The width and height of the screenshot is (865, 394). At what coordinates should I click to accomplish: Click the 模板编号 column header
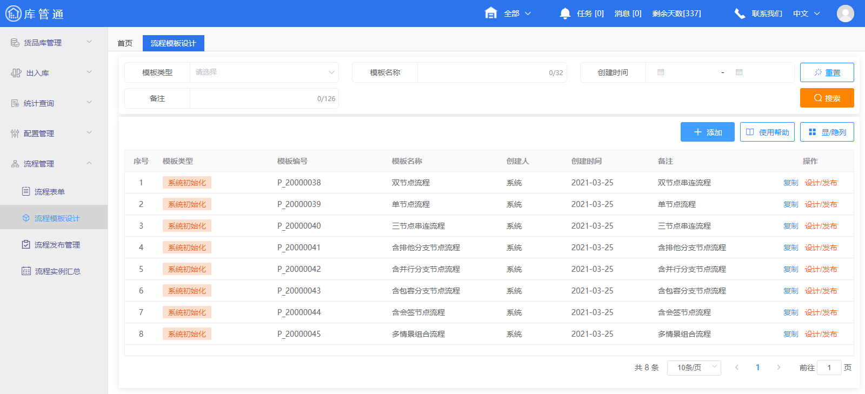point(292,161)
